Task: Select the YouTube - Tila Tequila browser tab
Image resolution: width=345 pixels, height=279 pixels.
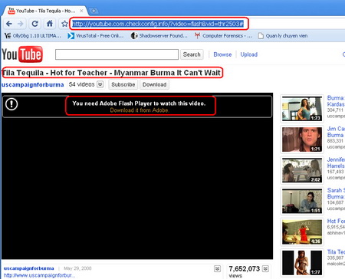Action: [46, 11]
